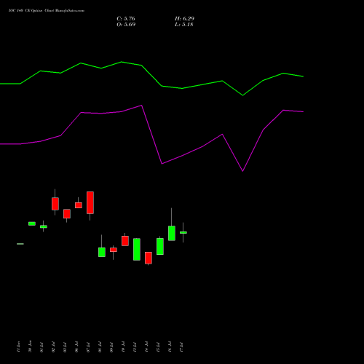Click the green candlestick for 13 Jul
Screen dimensions: 364x364
(137, 249)
